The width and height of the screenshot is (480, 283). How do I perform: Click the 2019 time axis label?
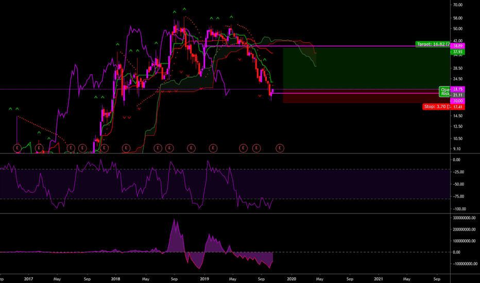[x=204, y=279]
